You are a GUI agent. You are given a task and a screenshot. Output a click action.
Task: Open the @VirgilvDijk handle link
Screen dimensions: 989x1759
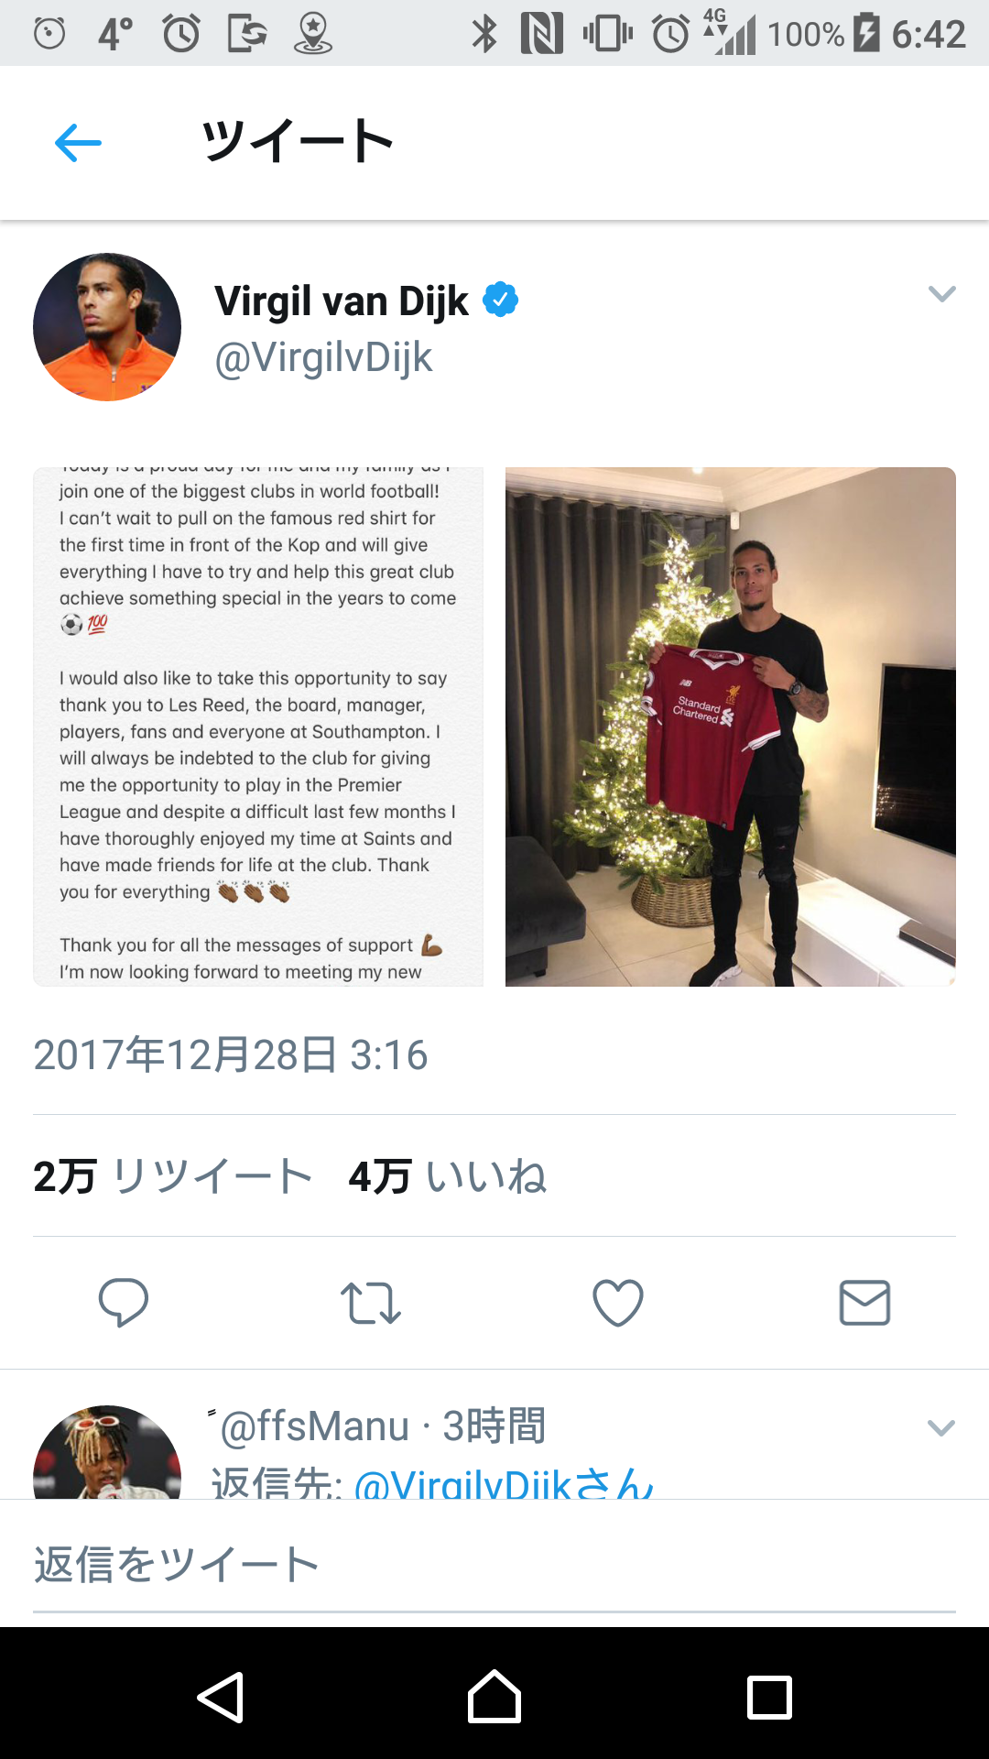click(x=323, y=358)
